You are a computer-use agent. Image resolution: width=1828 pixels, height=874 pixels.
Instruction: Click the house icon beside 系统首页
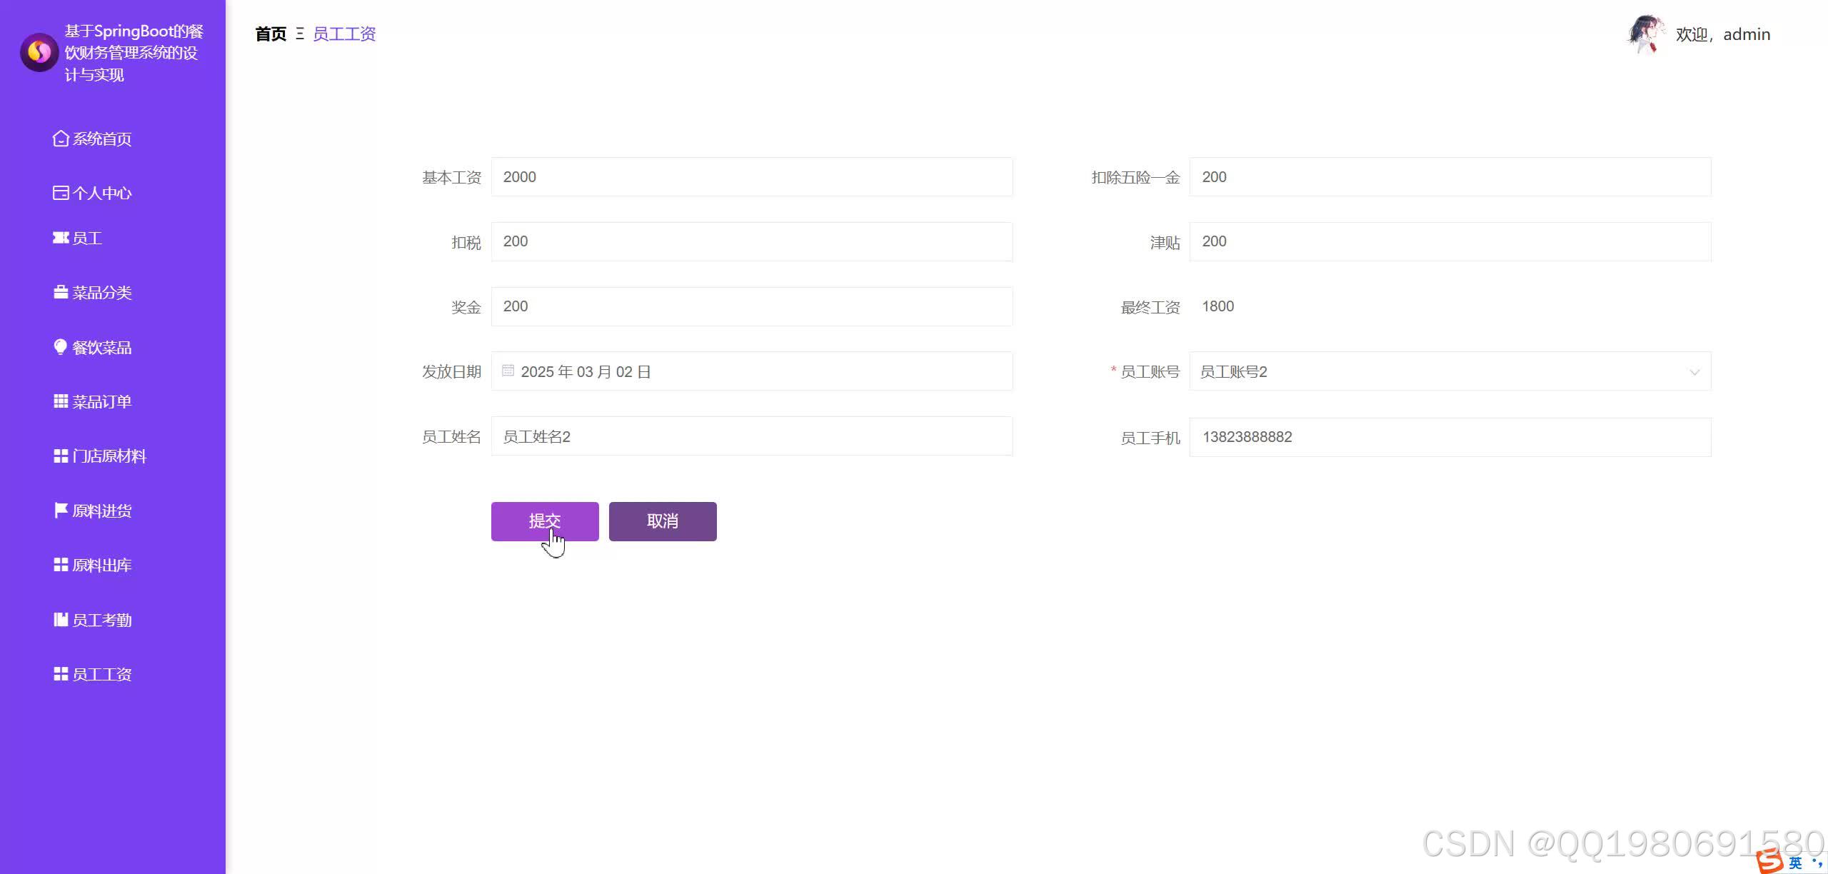(61, 139)
